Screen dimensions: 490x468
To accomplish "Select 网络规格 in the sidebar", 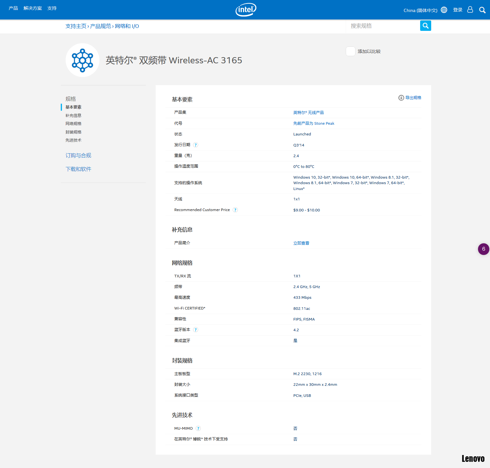I will click(73, 123).
